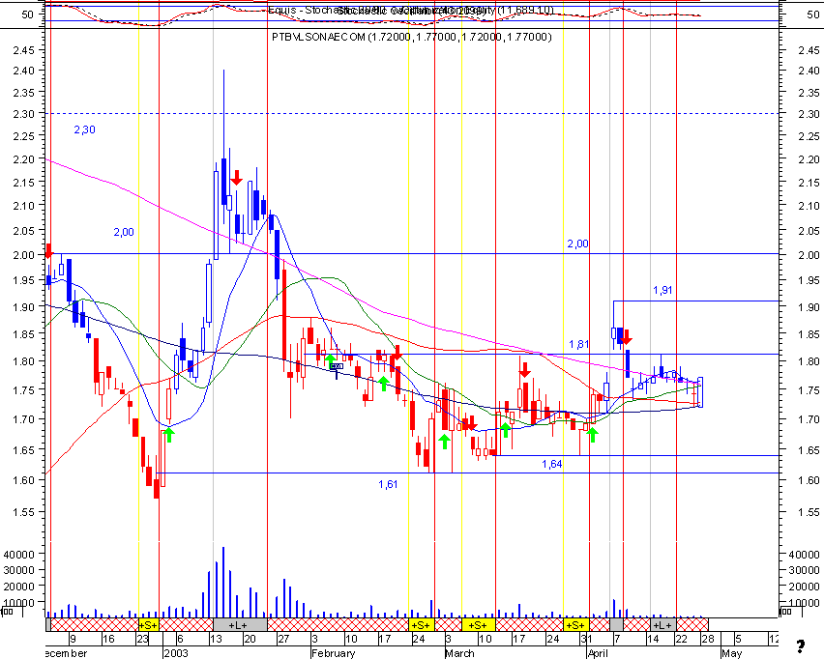Click the '1,81' level label

point(578,344)
